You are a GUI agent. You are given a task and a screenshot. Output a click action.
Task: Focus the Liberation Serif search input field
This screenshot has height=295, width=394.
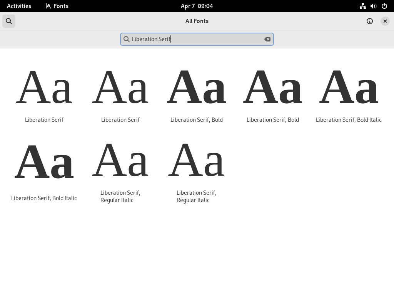[x=197, y=39]
